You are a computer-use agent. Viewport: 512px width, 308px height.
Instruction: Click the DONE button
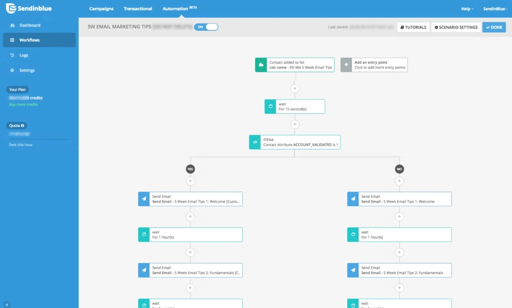tap(494, 27)
